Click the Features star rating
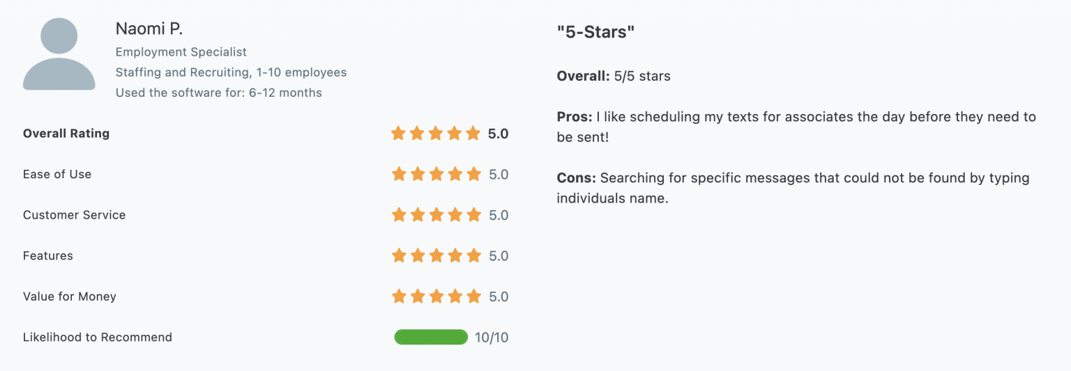The width and height of the screenshot is (1071, 371). coord(436,256)
